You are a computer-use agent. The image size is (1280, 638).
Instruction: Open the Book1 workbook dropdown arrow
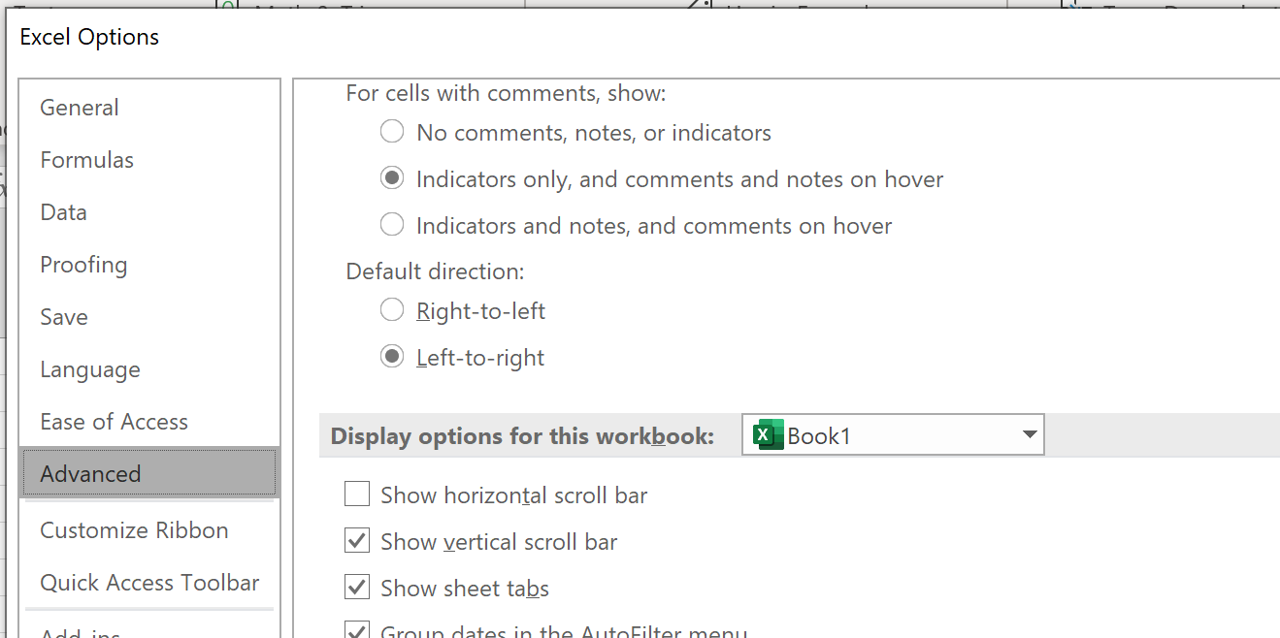pyautogui.click(x=1030, y=435)
